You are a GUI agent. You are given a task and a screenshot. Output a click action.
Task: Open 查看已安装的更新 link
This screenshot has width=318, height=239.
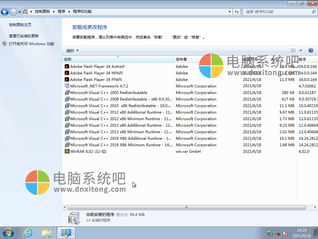[x=24, y=36]
